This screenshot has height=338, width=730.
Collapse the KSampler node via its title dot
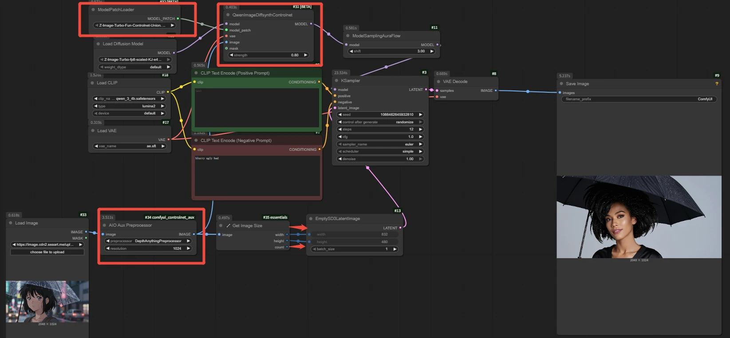[x=337, y=81]
